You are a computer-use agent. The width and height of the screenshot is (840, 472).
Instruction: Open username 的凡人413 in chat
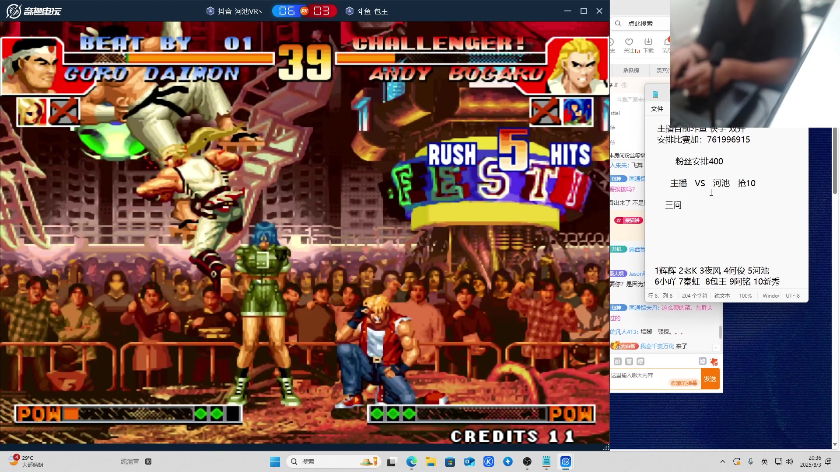(x=623, y=332)
